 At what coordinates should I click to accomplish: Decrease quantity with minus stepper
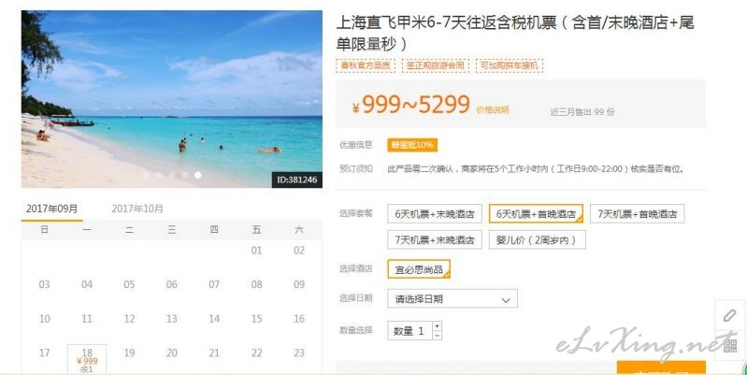tap(437, 335)
